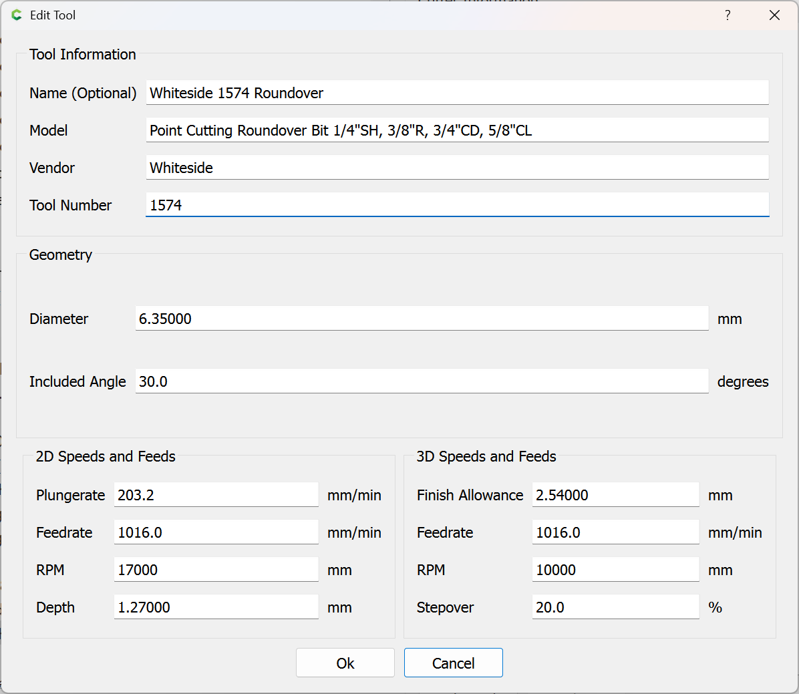Image resolution: width=799 pixels, height=694 pixels.
Task: Click the Plungerate label
Action: [70, 495]
